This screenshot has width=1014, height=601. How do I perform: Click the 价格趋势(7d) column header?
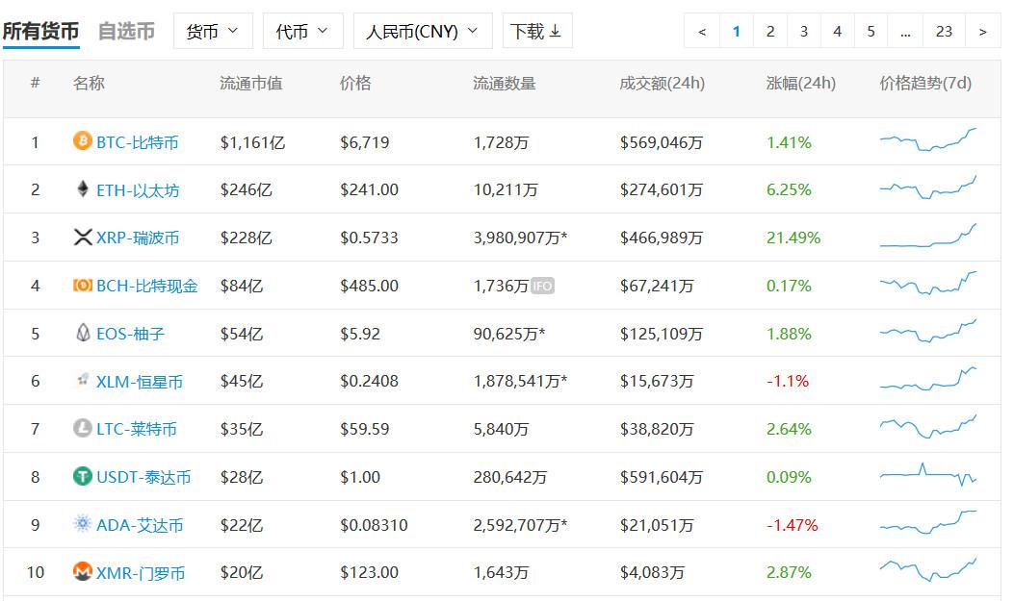coord(925,84)
